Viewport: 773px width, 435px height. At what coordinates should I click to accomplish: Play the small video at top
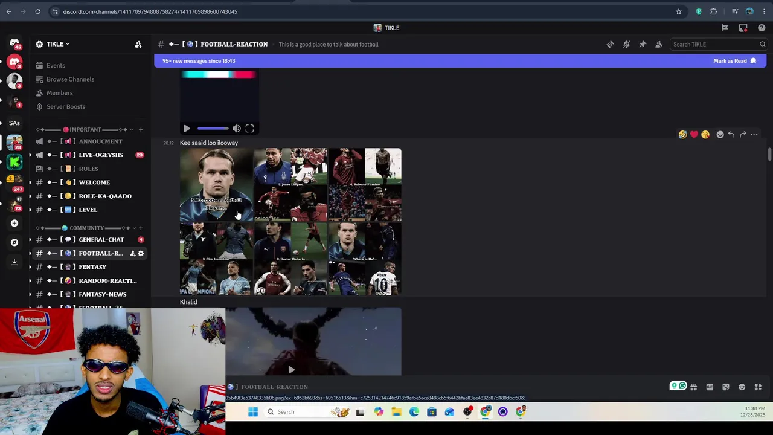(x=187, y=129)
